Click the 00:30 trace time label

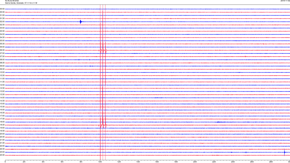2,12
